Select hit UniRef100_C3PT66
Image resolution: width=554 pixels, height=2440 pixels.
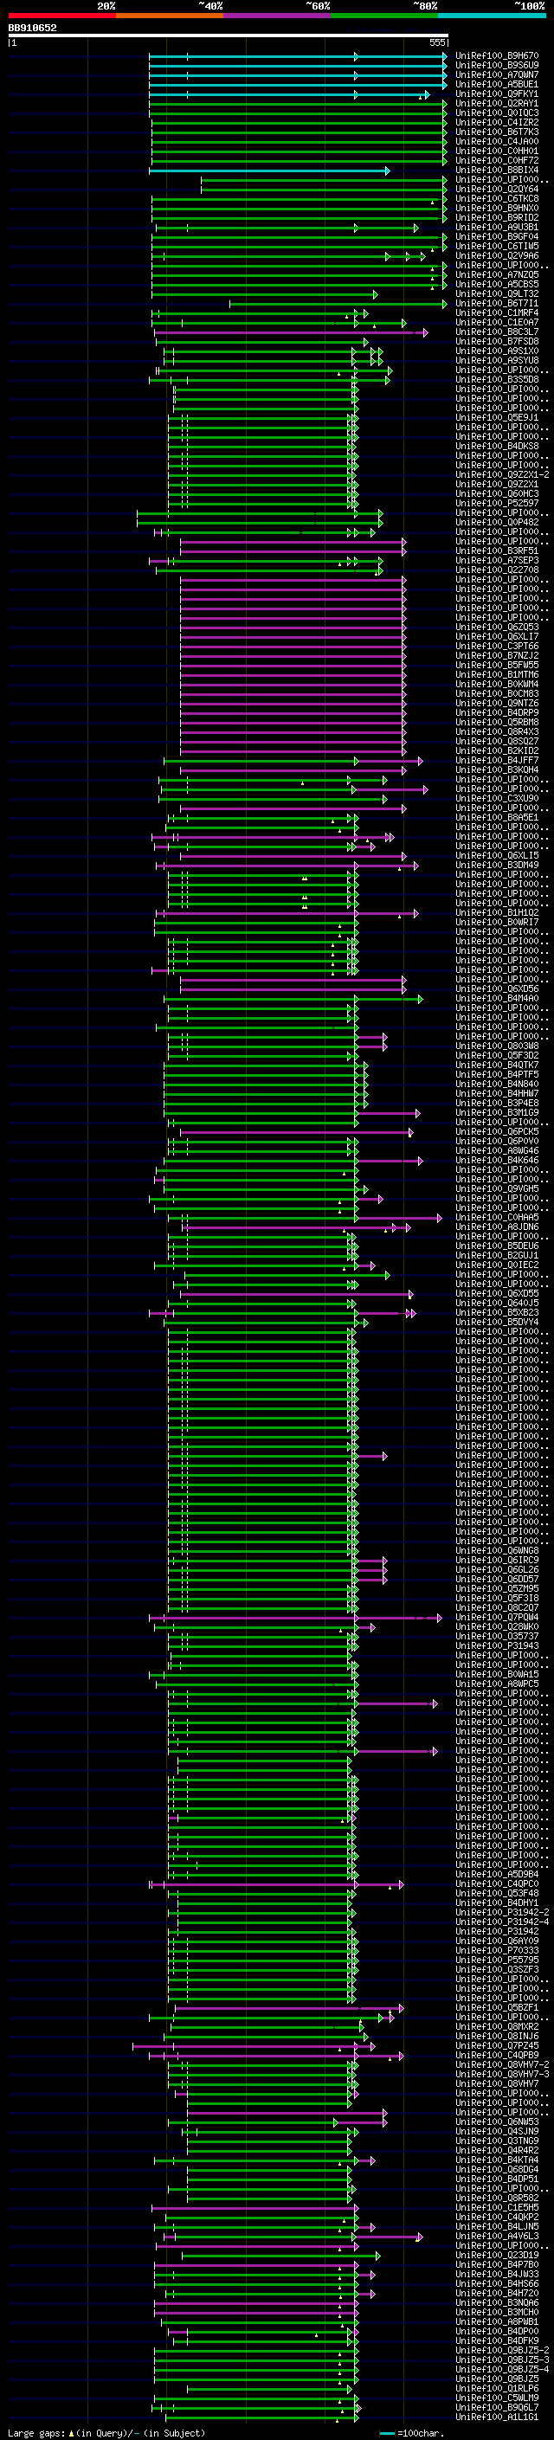(497, 646)
